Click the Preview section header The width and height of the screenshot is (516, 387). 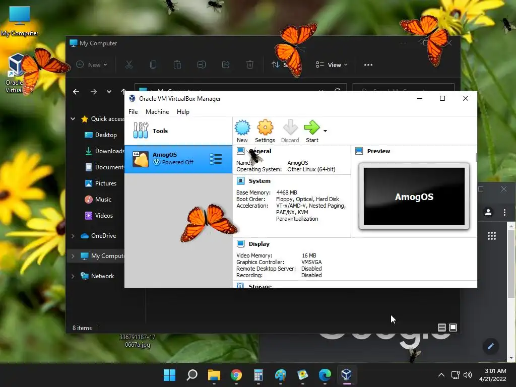click(x=378, y=151)
